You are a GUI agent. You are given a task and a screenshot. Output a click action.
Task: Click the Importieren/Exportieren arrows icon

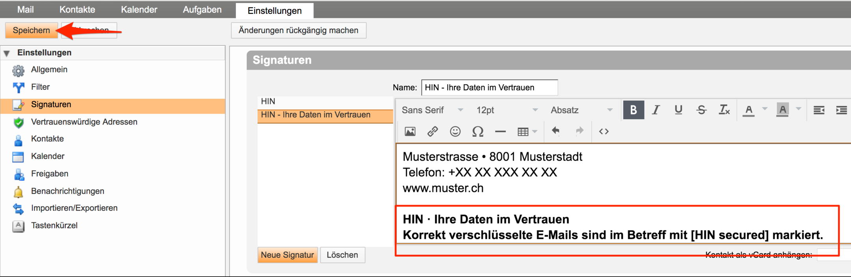(18, 209)
